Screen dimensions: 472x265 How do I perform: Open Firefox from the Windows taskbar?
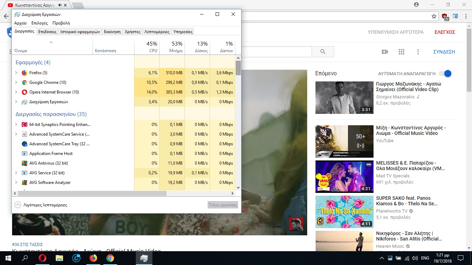93,258
